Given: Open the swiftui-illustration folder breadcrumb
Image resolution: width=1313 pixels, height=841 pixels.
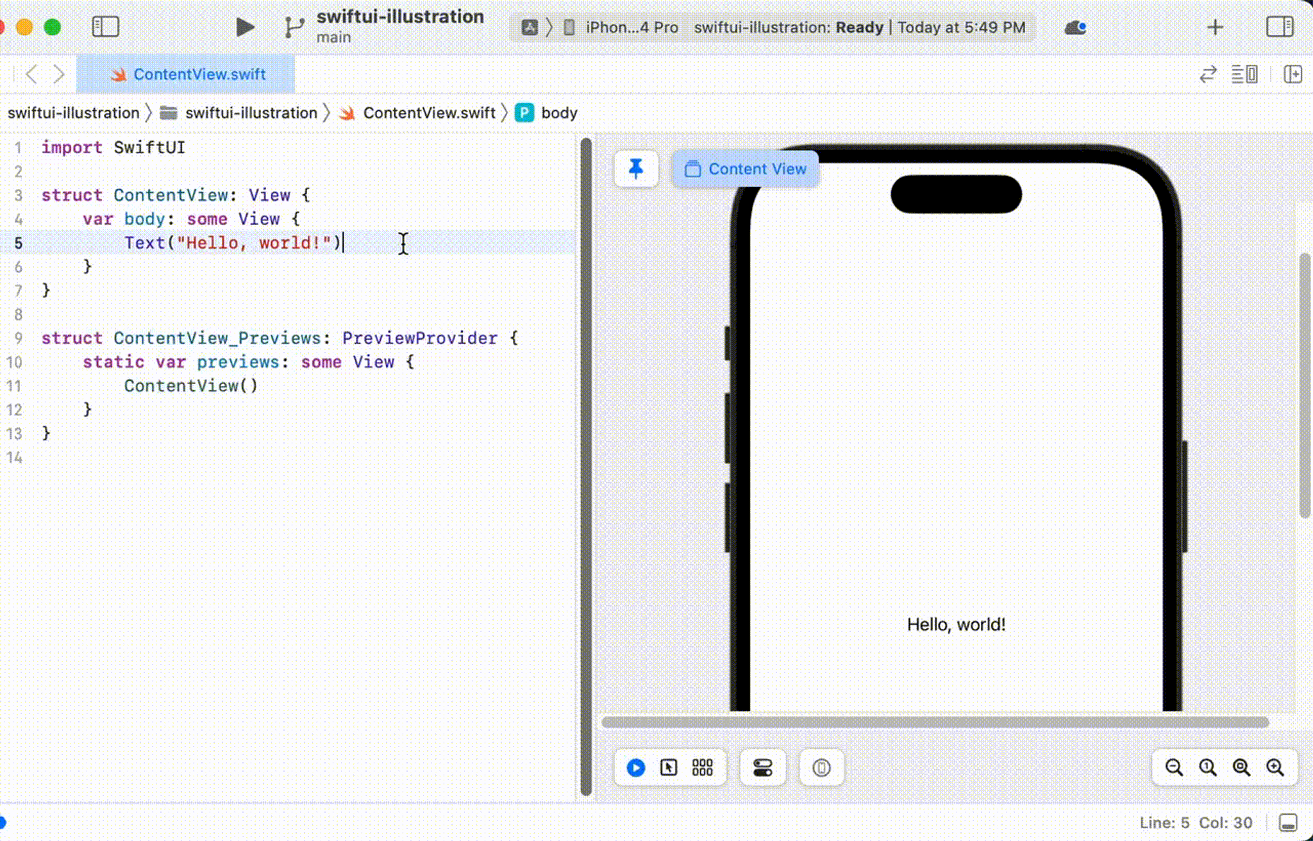Looking at the screenshot, I should 240,113.
